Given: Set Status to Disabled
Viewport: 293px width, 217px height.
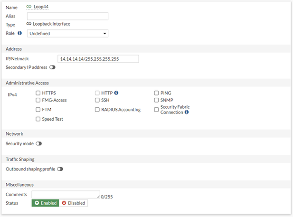Looking at the screenshot, I should [74, 203].
